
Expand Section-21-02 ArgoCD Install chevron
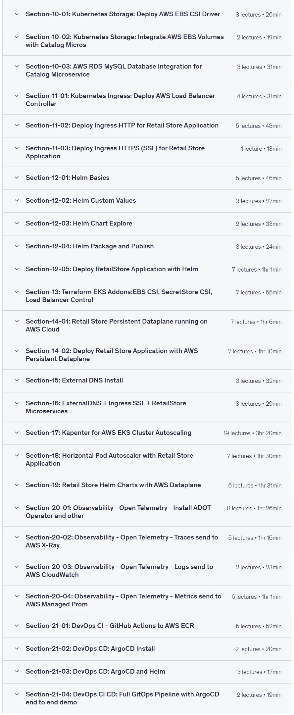click(17, 649)
